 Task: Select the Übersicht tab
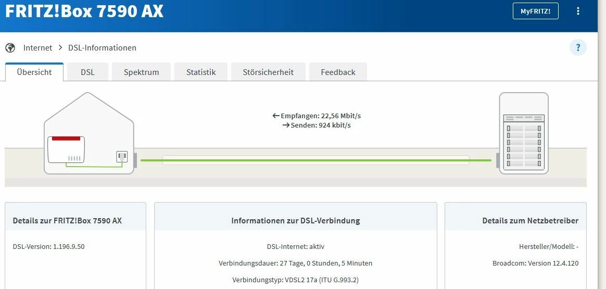coord(34,72)
